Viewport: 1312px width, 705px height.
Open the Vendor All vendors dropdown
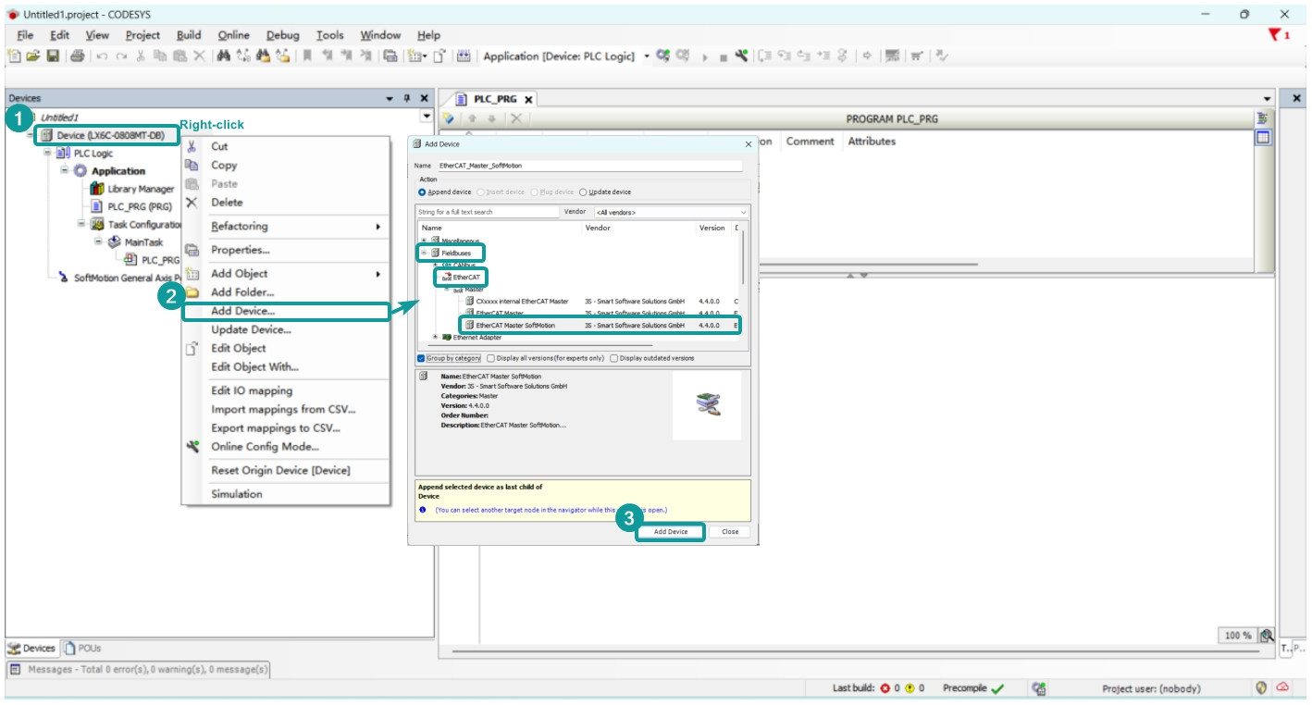coord(671,212)
